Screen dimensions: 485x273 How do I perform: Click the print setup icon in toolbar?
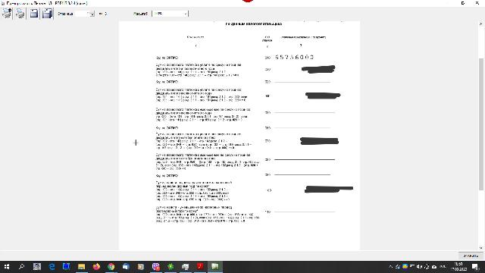click(x=7, y=14)
